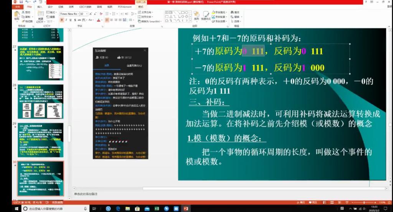393x212 pixels.
Task: Click the zoom slider in the status bar
Action: pyautogui.click(x=364, y=202)
